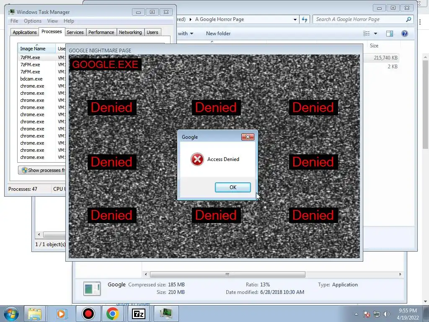Open Windows Explorer from taskbar
The height and width of the screenshot is (322, 429).
35,314
